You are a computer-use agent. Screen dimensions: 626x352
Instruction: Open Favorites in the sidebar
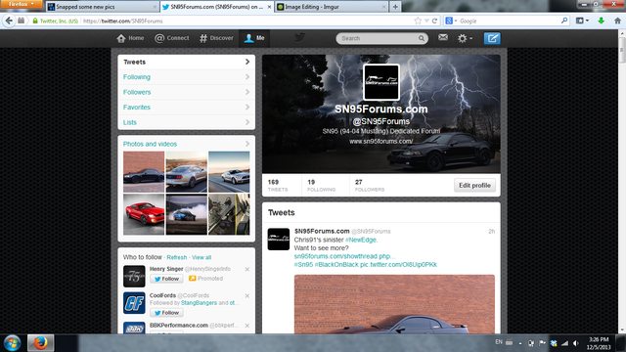(x=187, y=108)
